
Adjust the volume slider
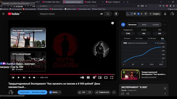36,78
